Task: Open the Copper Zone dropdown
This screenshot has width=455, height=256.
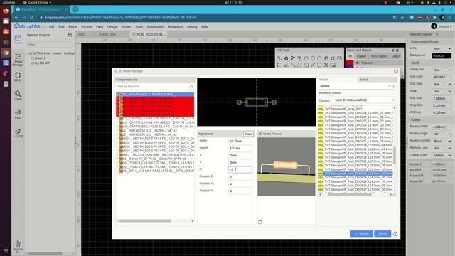Action: click(442, 155)
